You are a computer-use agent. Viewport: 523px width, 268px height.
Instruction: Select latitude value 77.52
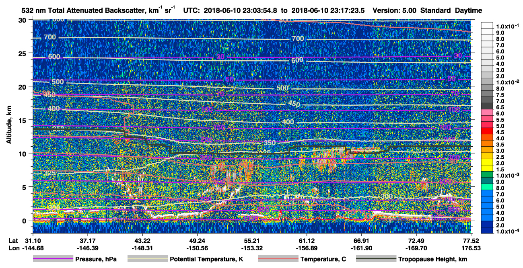click(x=471, y=240)
